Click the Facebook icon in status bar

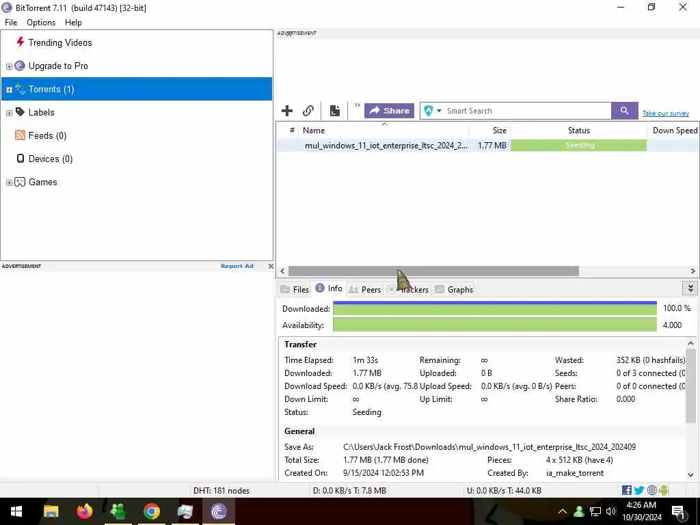(627, 490)
